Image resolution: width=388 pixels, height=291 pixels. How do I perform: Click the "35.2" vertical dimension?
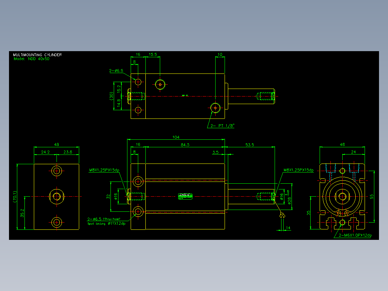point(22,213)
